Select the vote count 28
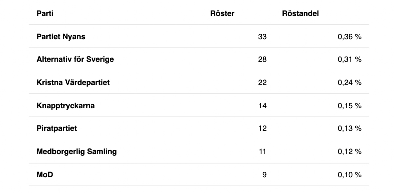This screenshot has width=394, height=193. tap(262, 60)
